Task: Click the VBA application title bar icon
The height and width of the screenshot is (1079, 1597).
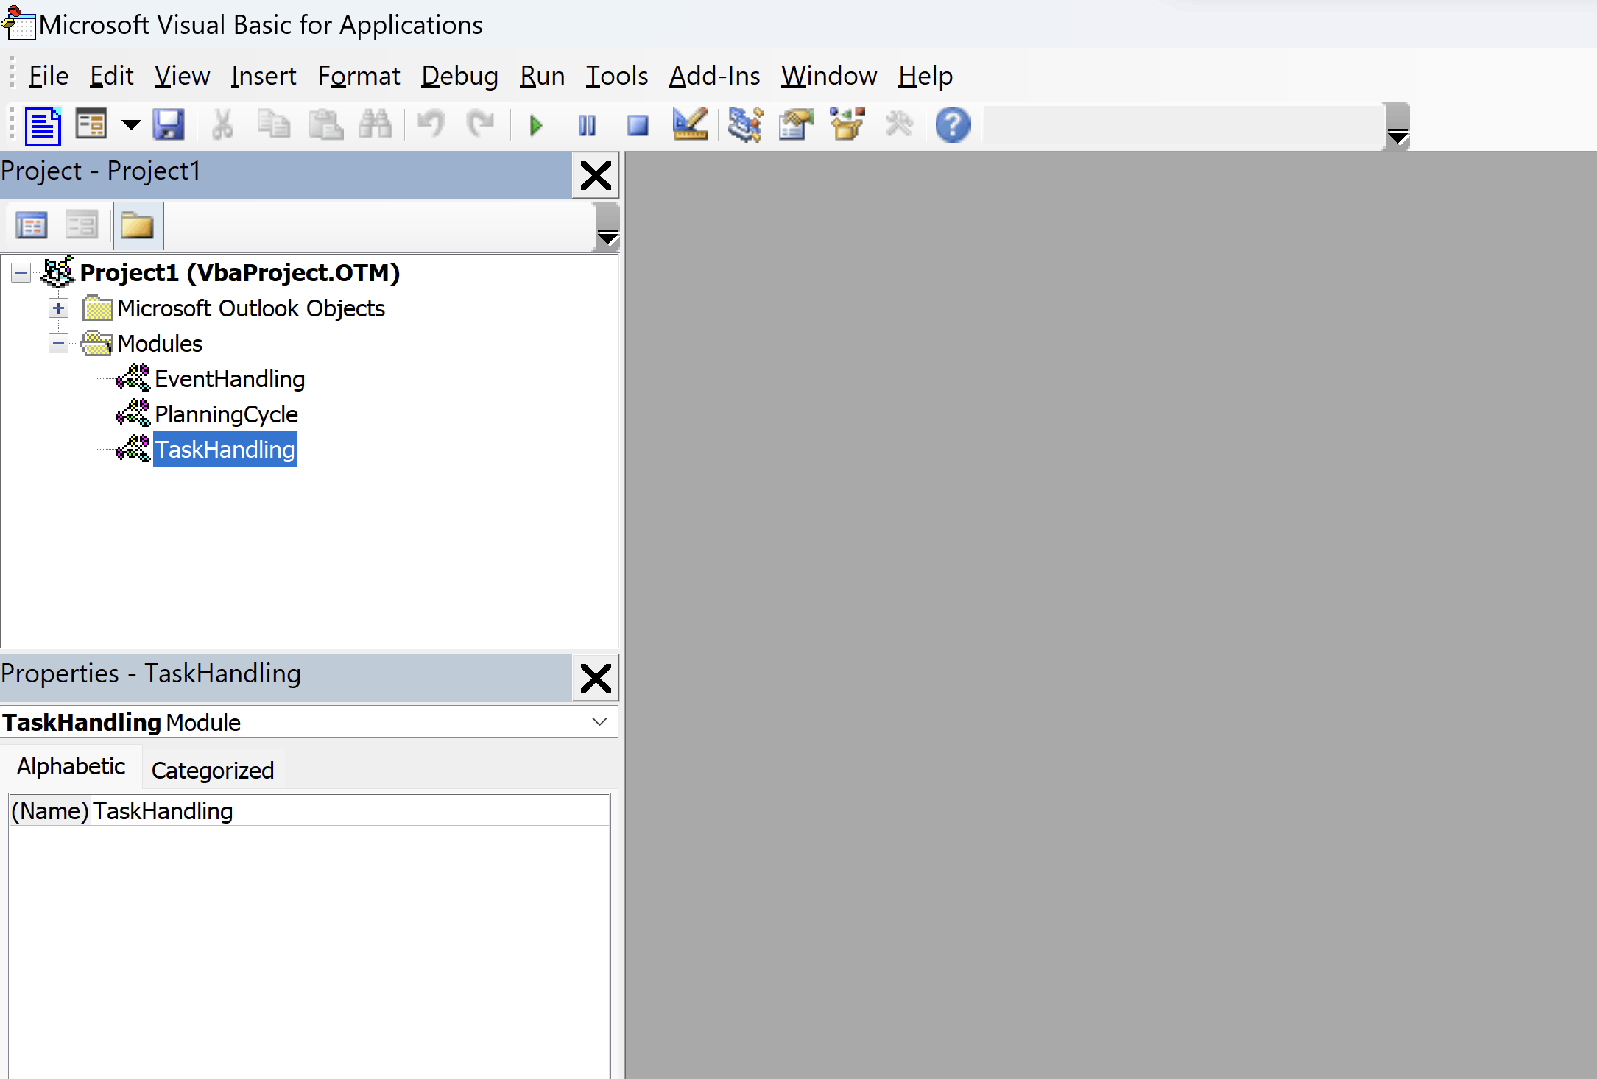Action: coord(18,24)
